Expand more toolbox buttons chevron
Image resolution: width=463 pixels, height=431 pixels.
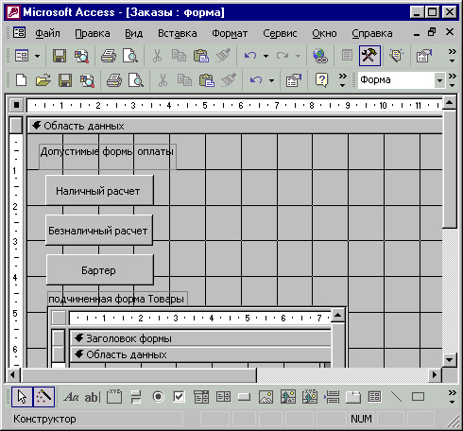pos(453,397)
